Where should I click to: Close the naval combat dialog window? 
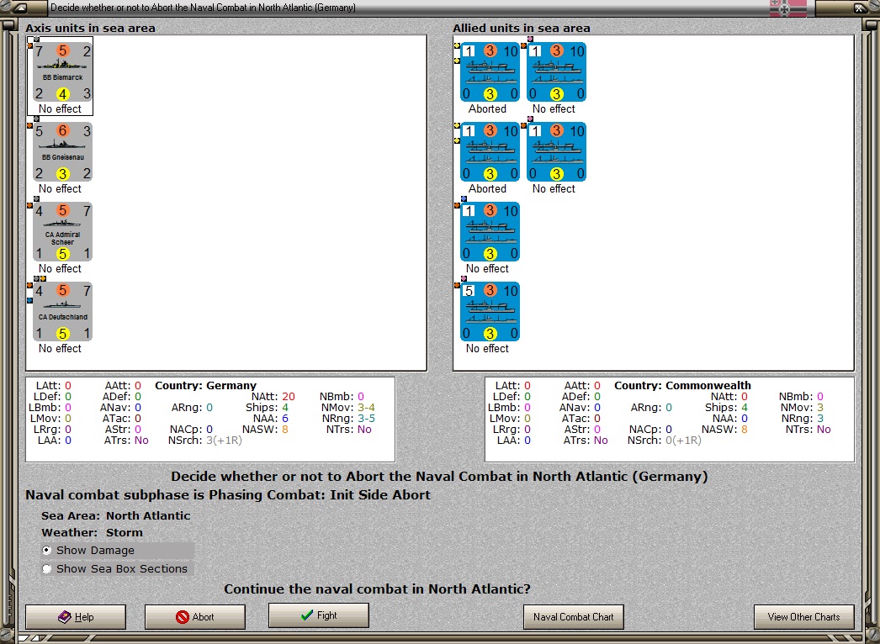click(859, 8)
